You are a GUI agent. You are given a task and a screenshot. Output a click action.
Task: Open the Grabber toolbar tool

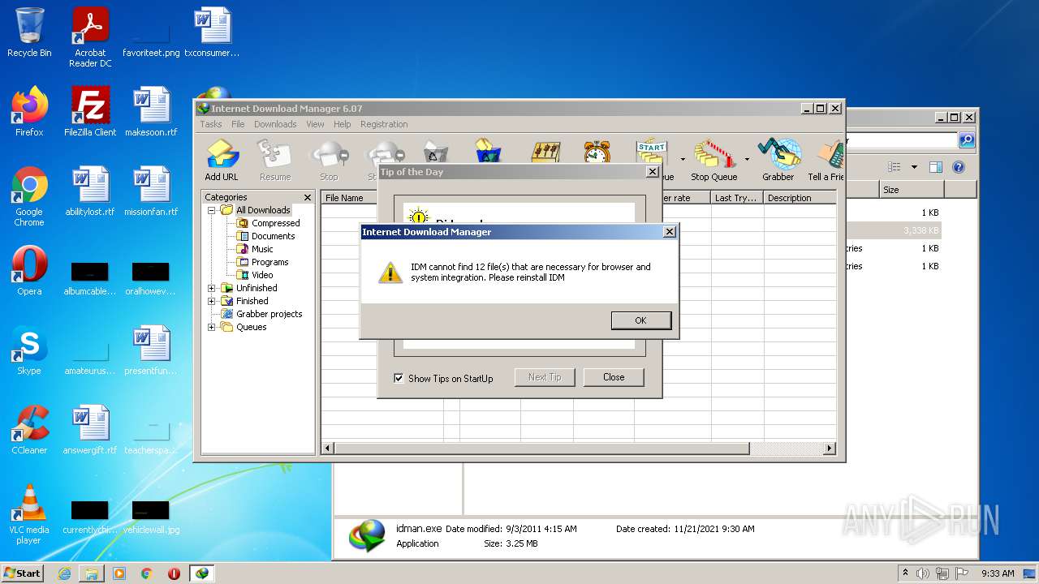point(778,160)
